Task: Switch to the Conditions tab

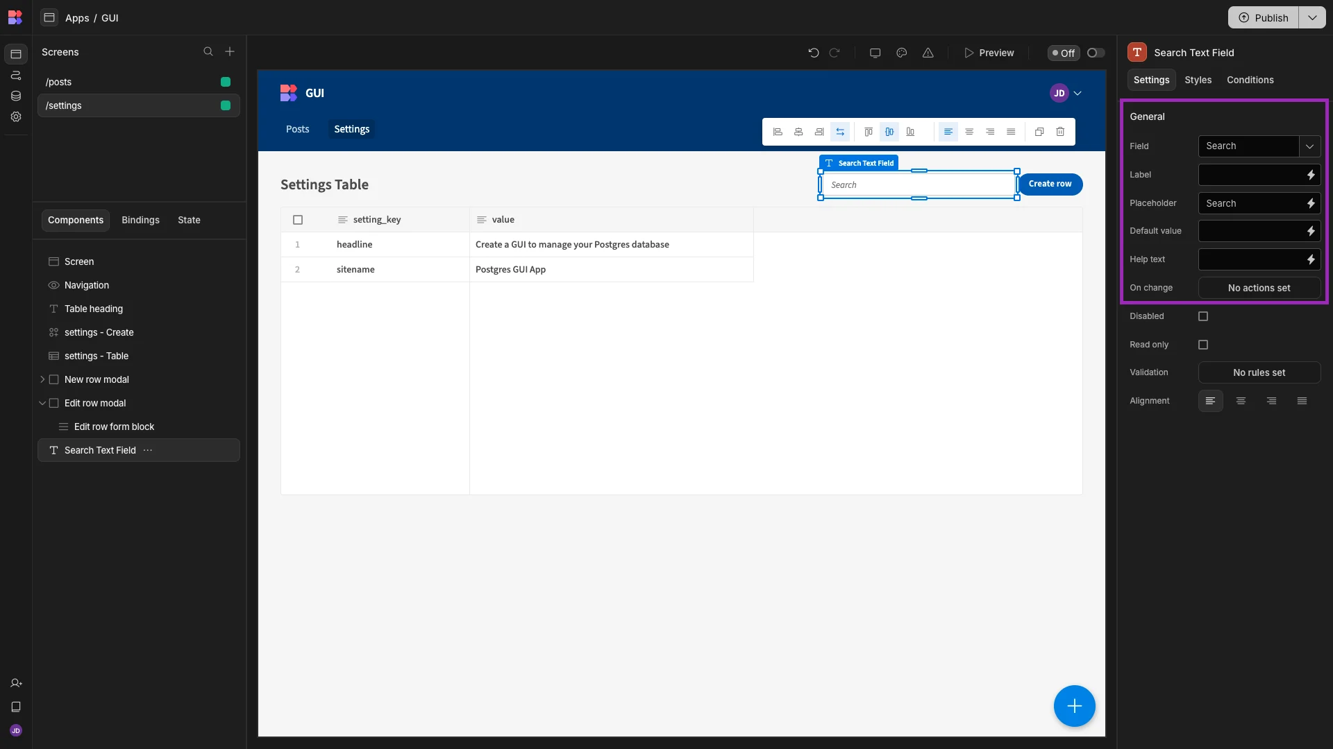Action: tap(1250, 80)
